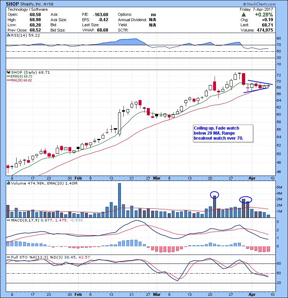Click the Technology / Software sector label
288x298 pixels.
pyautogui.click(x=28, y=9)
